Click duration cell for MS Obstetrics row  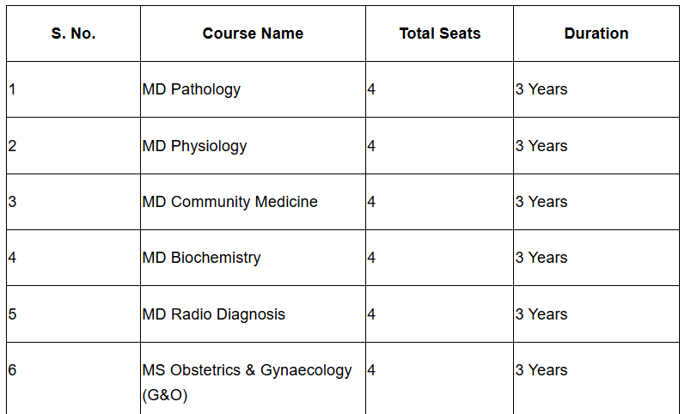click(x=541, y=370)
